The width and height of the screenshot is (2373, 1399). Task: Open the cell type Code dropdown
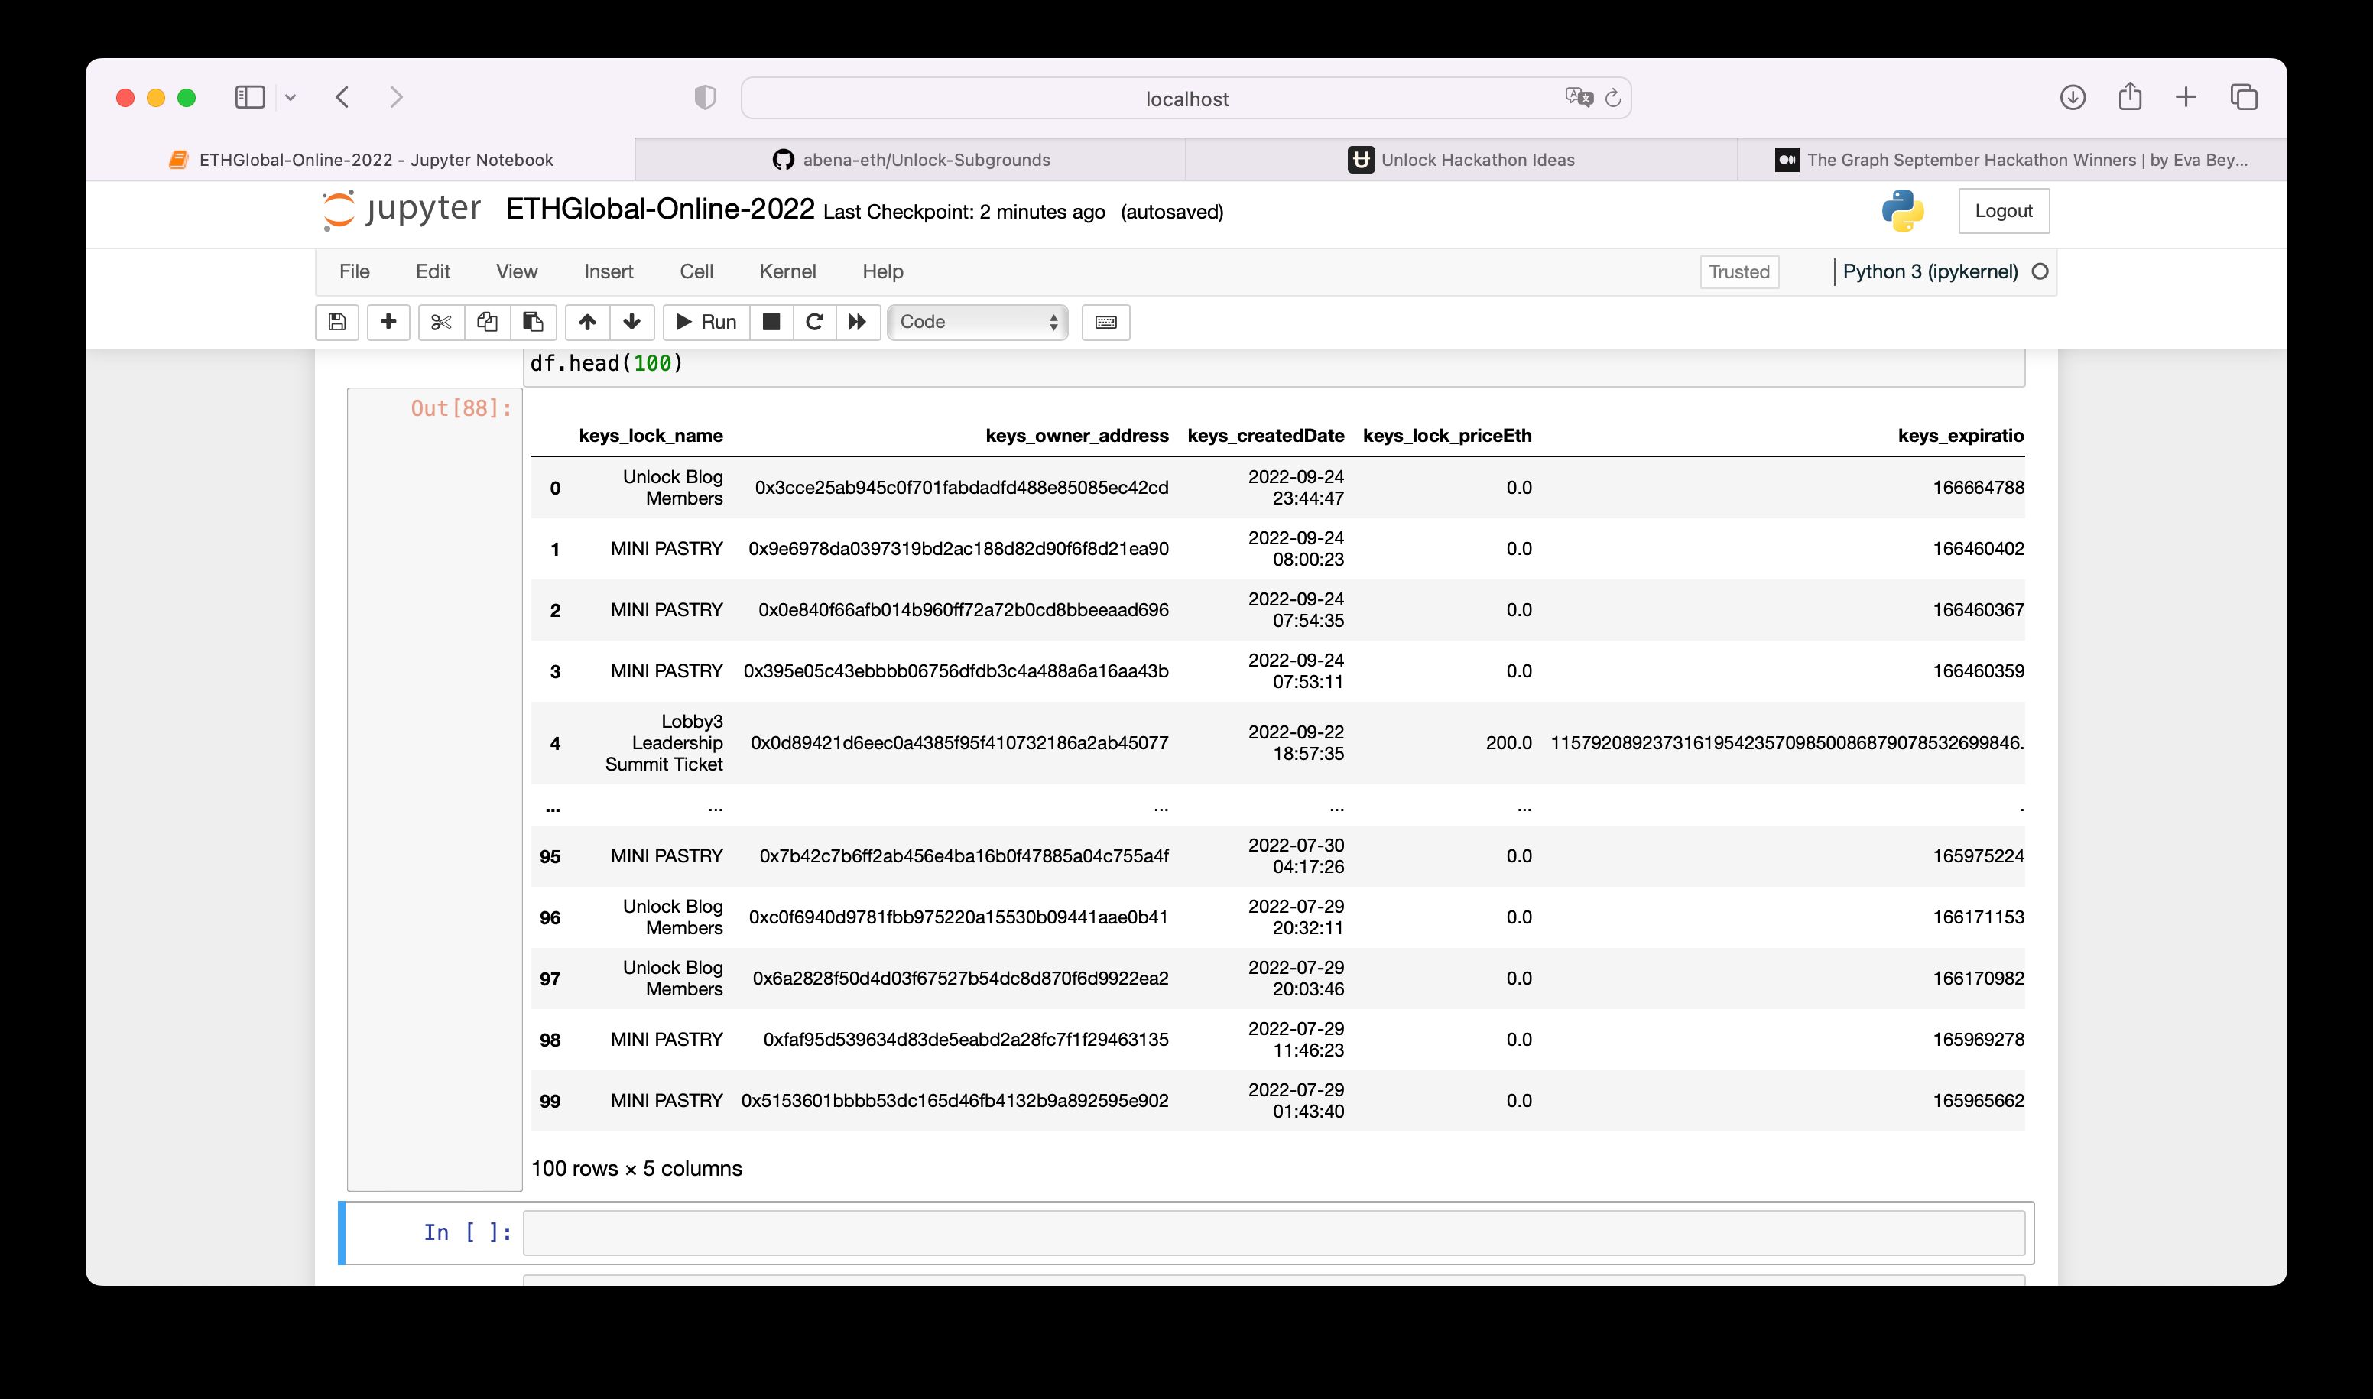coord(978,323)
